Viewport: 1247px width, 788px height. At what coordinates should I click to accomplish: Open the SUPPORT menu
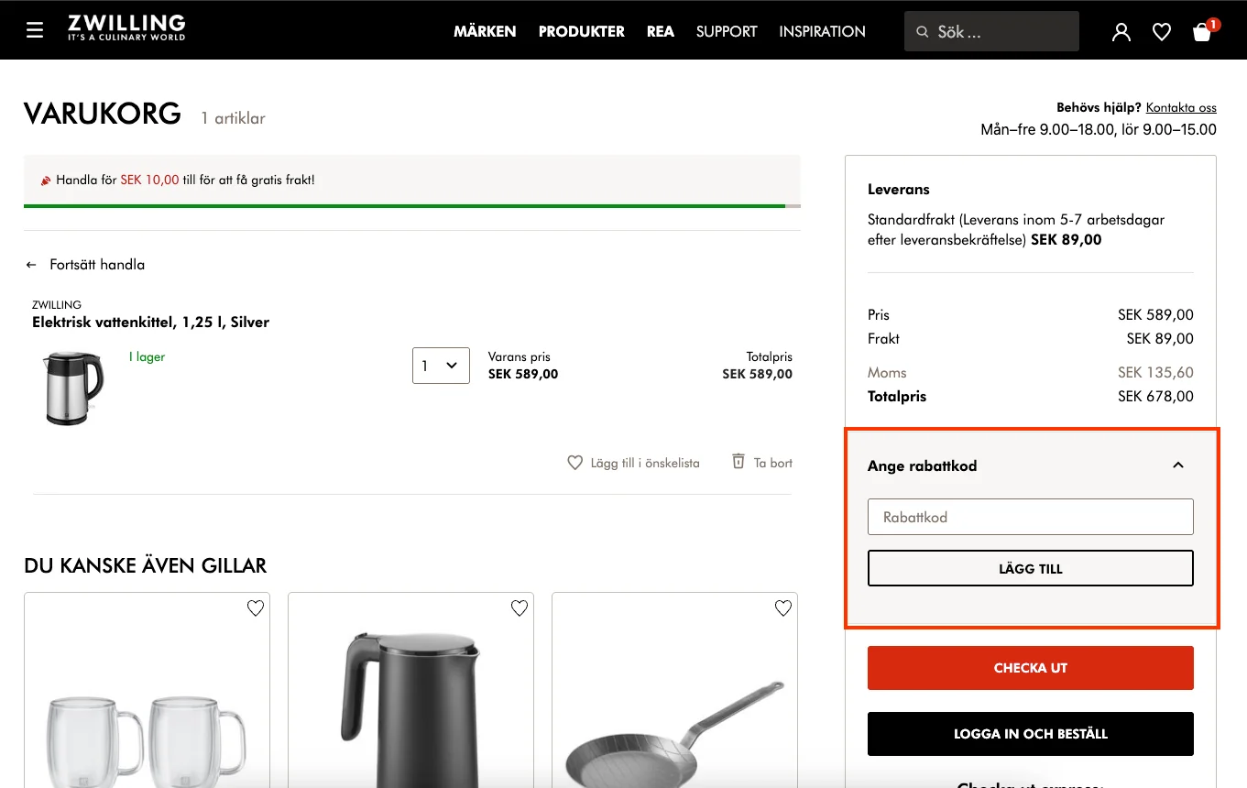coord(727,32)
